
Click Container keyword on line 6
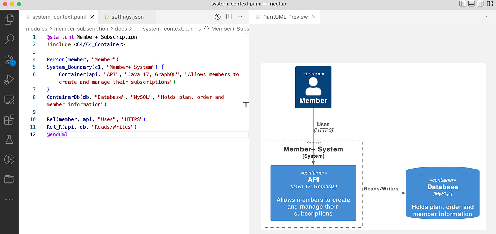pos(72,74)
